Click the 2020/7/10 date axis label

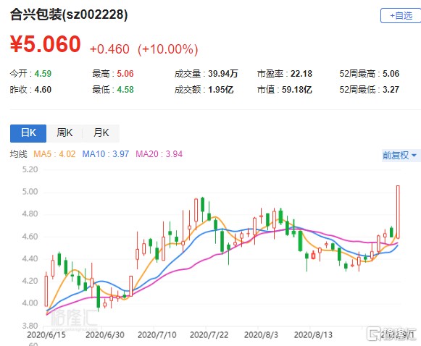[x=157, y=335]
